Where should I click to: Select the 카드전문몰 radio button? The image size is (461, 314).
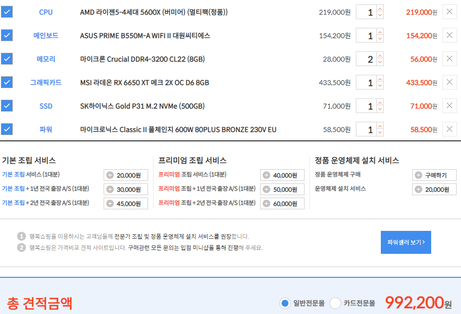pos(335,303)
